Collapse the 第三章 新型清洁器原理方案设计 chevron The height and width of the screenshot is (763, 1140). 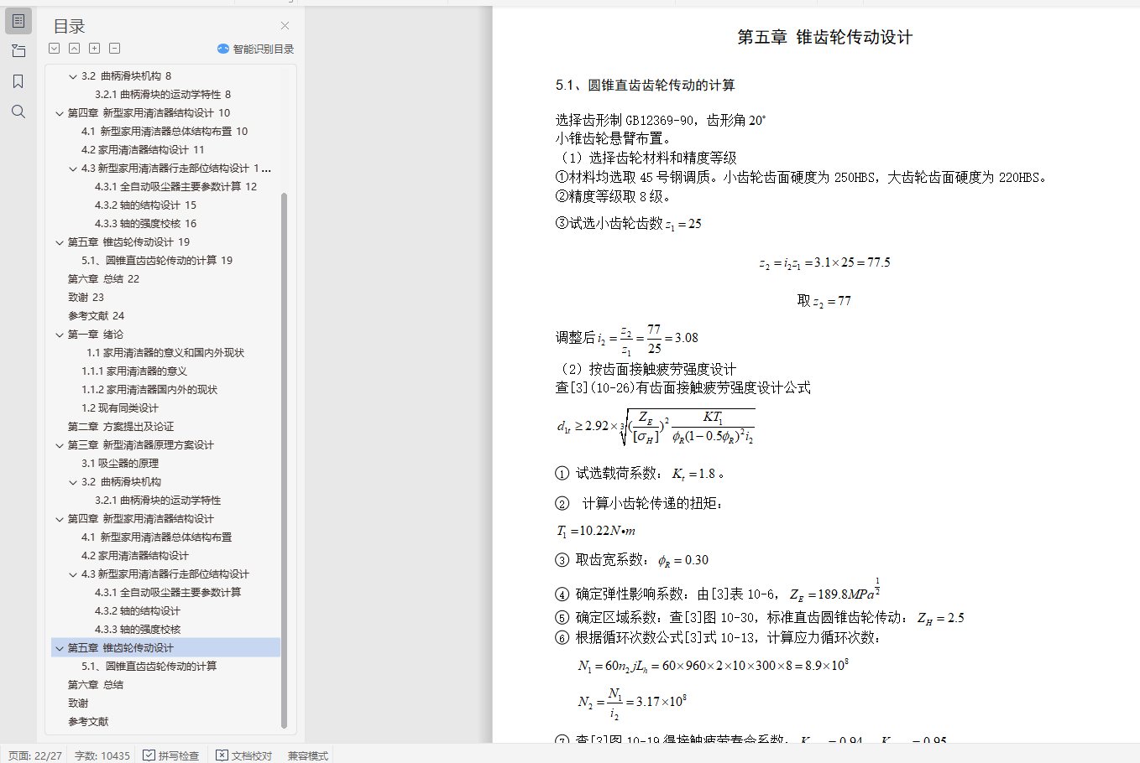pyautogui.click(x=60, y=445)
